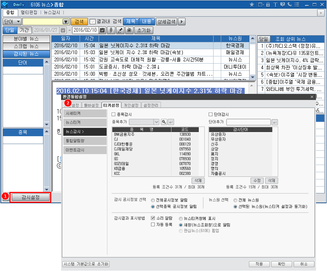The height and width of the screenshot is (271, 327).
Task: Click 종목 panel scrollbar down arrow
Action: click(47, 189)
